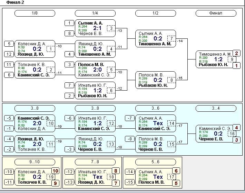Click seed box 5 beside Колесник Д. А.
This screenshot has height=193, width=245.
point(9,44)
